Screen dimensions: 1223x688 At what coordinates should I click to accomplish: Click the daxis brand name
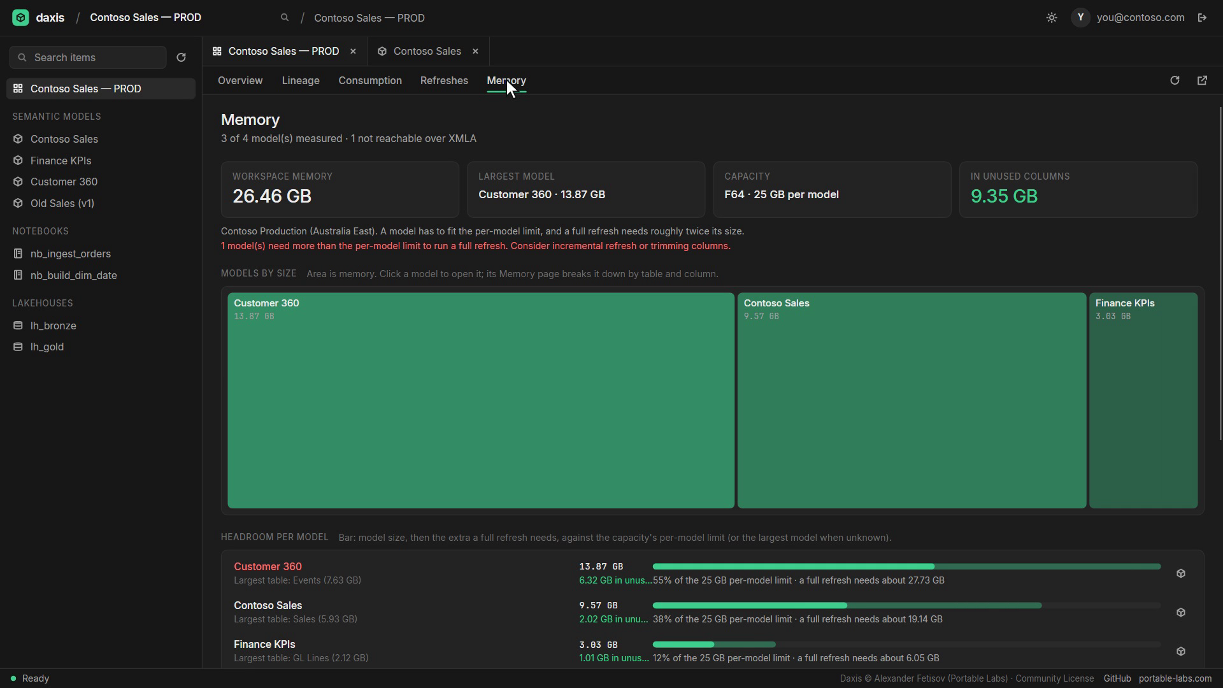point(50,18)
